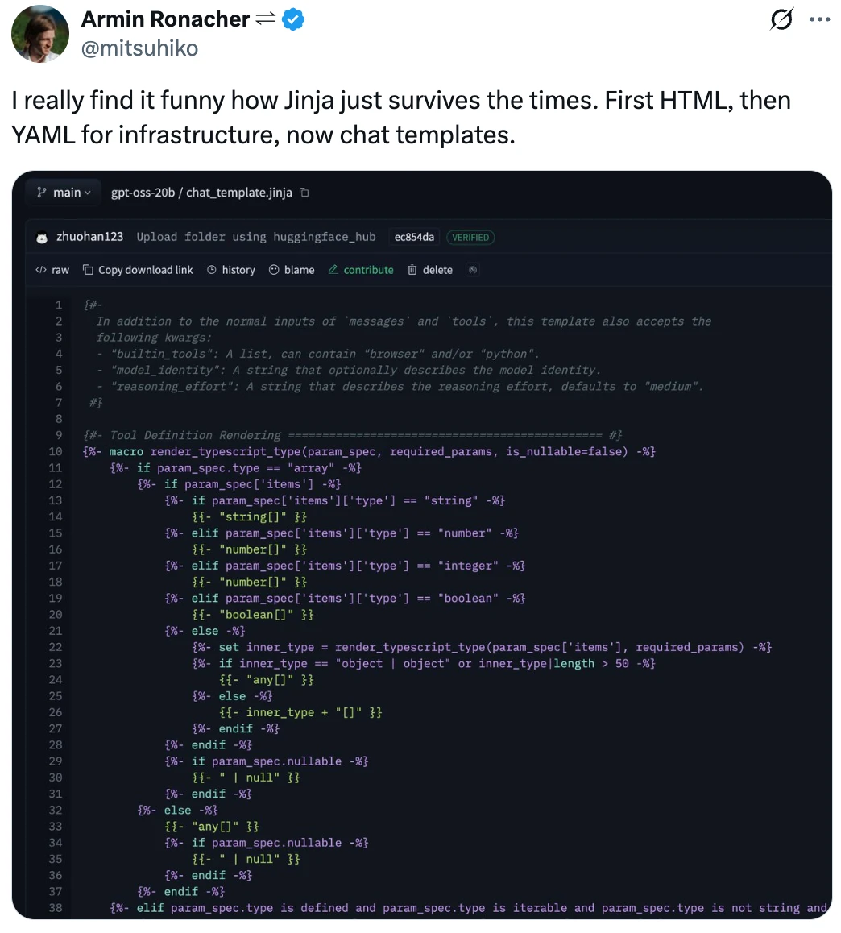Open the tweet's more options menu
841x933 pixels.
click(x=819, y=19)
